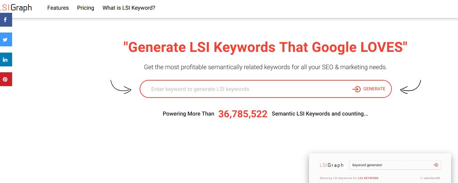Share the page on Facebook
The image size is (458, 183).
coord(6,20)
